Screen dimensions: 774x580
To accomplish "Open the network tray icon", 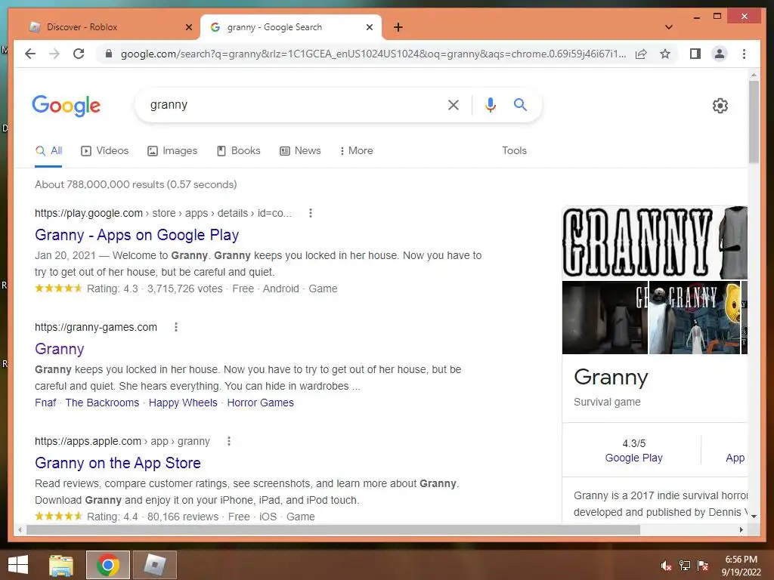I will click(x=685, y=566).
